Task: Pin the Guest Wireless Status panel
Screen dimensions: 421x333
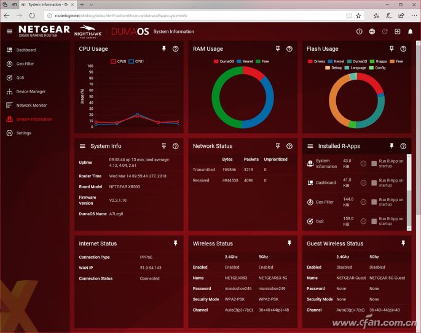Action: tap(403, 243)
